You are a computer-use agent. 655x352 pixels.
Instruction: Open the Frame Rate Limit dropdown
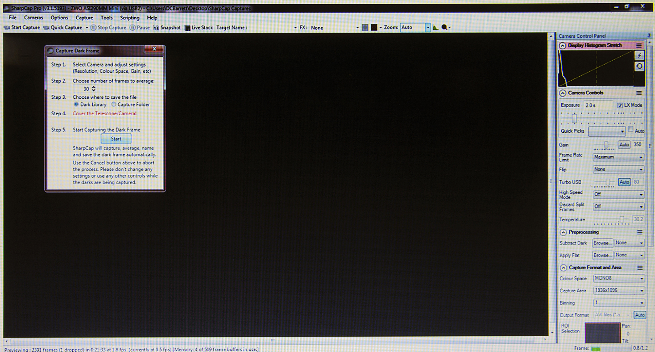[x=618, y=157]
